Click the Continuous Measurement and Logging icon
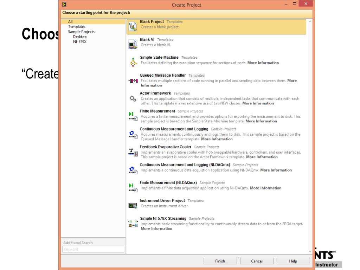The height and width of the screenshot is (270, 360). (133, 134)
